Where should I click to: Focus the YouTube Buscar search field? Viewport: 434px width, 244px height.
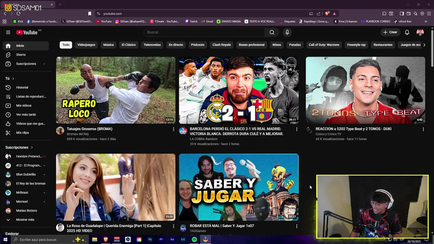[x=204, y=32]
